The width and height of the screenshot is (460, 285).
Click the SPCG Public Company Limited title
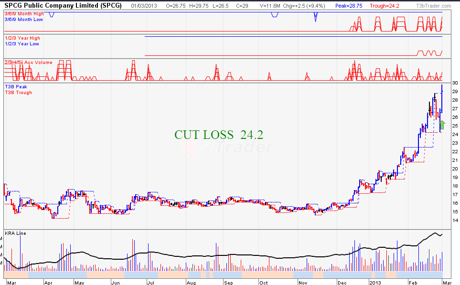63,6
